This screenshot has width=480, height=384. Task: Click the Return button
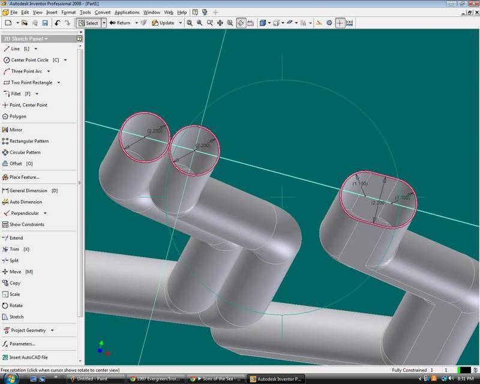click(x=120, y=23)
